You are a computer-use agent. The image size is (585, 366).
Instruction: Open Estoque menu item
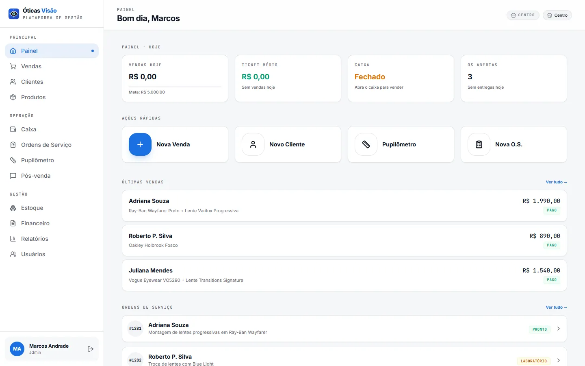pyautogui.click(x=52, y=208)
